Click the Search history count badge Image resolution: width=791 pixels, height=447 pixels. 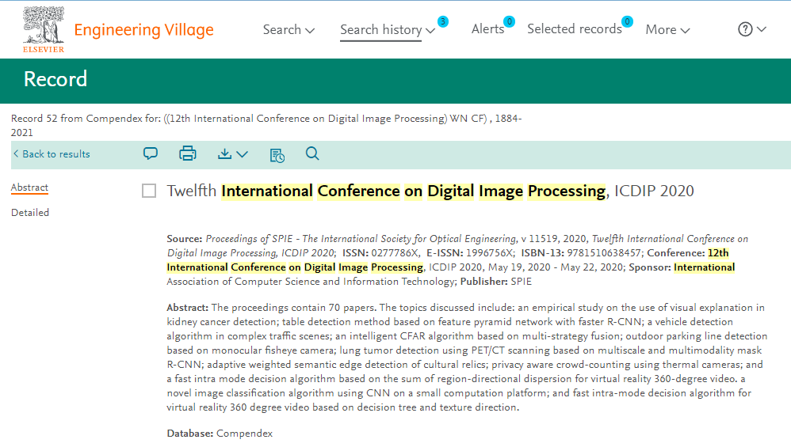[x=443, y=21]
